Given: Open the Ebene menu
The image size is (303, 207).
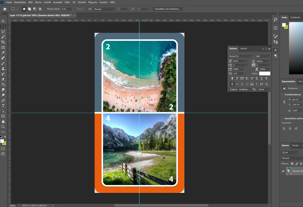Looking at the screenshot, I should pyautogui.click(x=38, y=2).
